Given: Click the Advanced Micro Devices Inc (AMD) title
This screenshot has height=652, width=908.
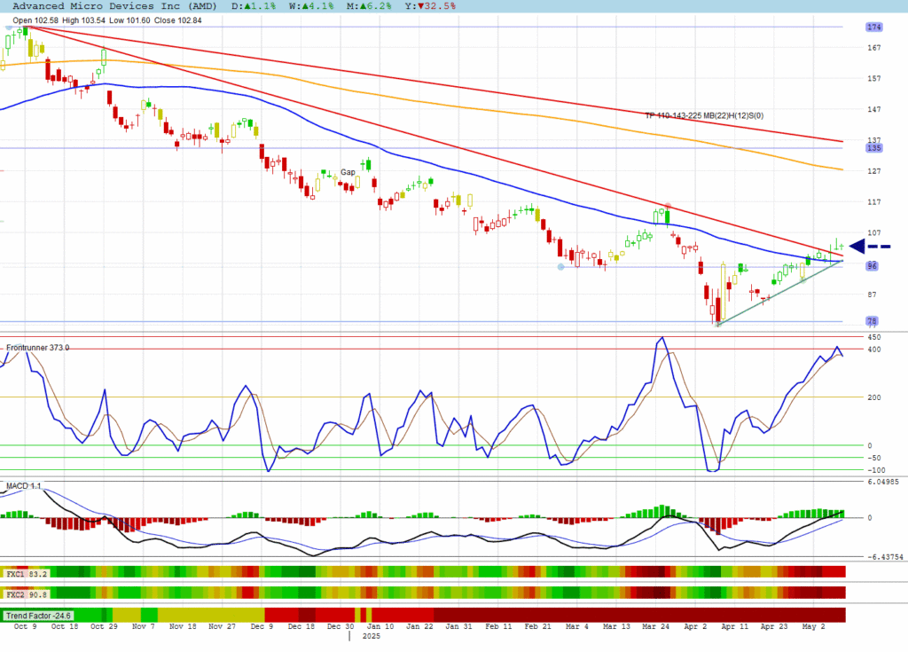Looking at the screenshot, I should [114, 6].
